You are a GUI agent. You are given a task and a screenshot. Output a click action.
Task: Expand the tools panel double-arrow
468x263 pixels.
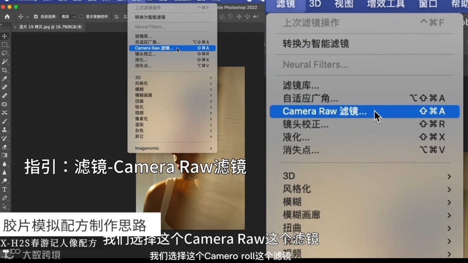pos(1,24)
